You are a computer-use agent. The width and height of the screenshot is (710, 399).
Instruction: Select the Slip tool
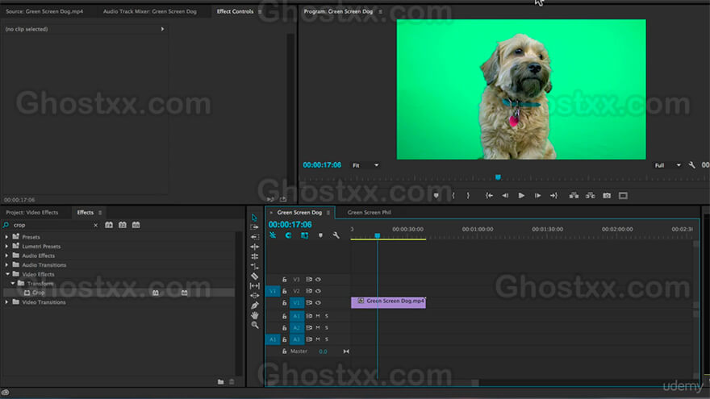pos(254,286)
